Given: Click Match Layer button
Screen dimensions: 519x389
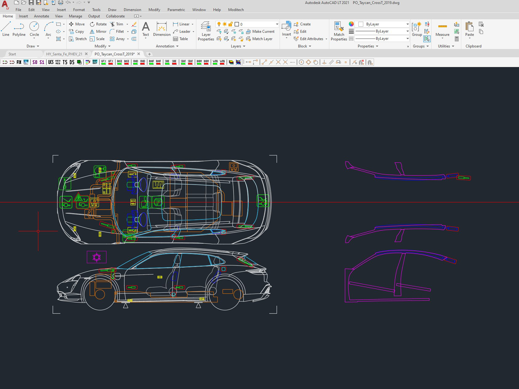Looking at the screenshot, I should click(259, 39).
